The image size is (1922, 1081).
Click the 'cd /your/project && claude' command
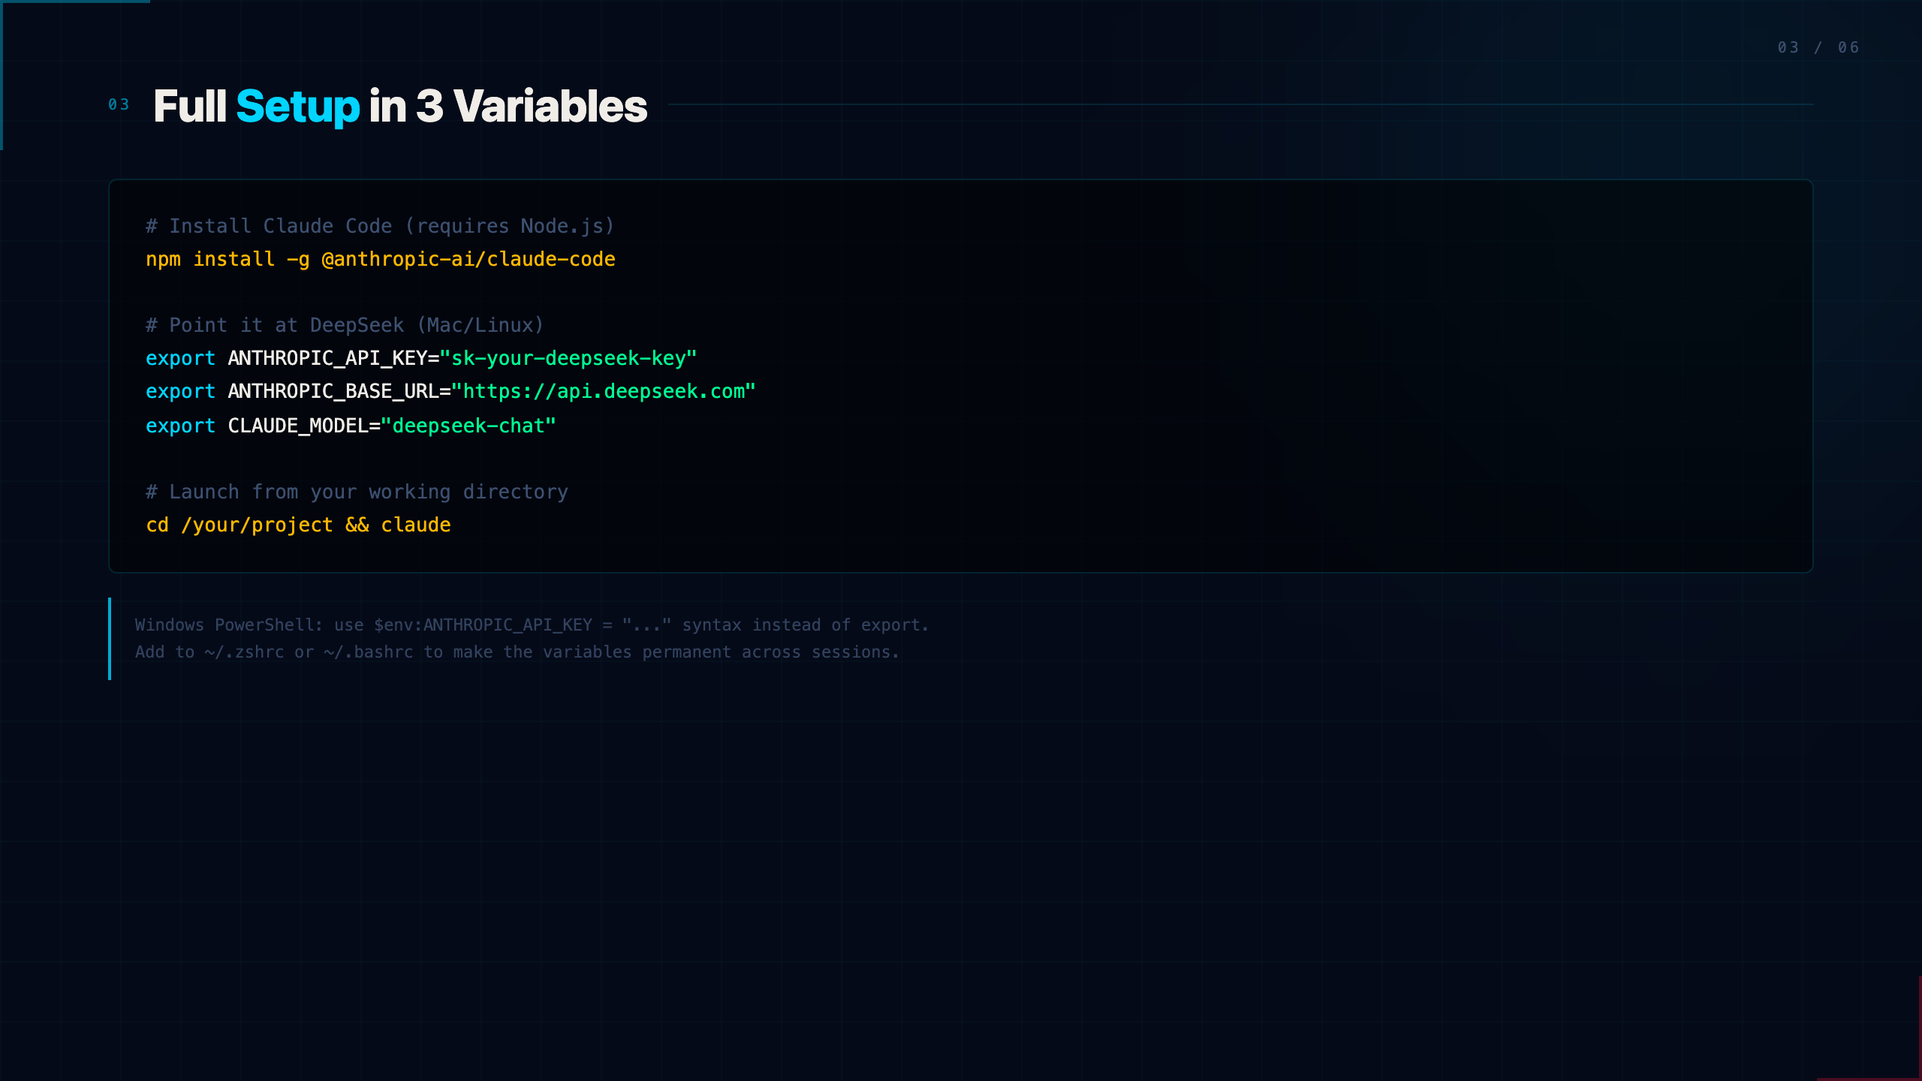coord(298,525)
